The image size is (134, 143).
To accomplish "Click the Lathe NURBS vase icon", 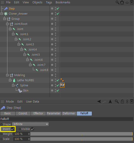I will pos(14,80).
